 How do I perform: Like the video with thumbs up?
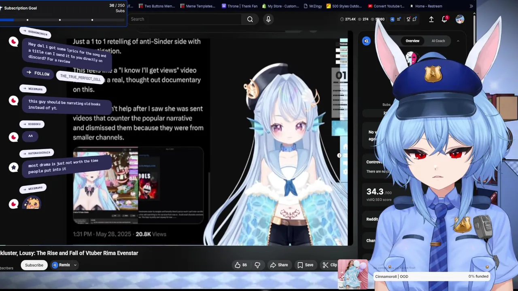[240, 265]
